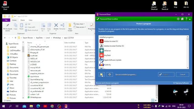This screenshot has height=109, width=194.
Task: Click the Paste ribbon icon
Action: pyautogui.click(x=22, y=26)
